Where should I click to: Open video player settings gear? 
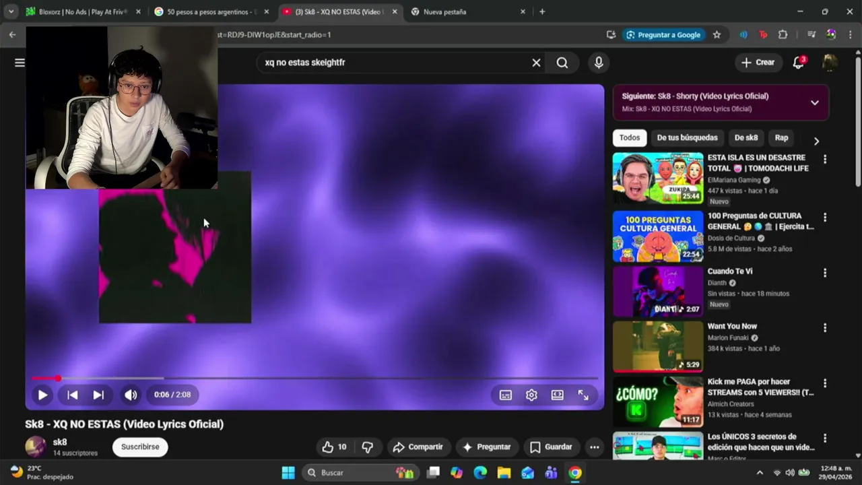point(531,395)
